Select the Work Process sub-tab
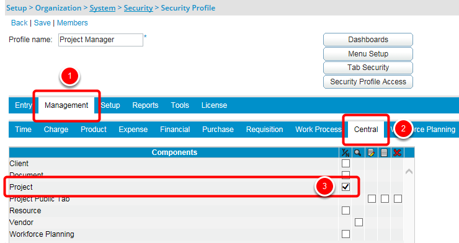The height and width of the screenshot is (243, 459). click(318, 130)
